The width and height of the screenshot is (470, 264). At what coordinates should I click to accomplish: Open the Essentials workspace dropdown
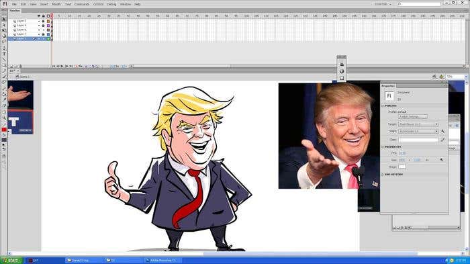(x=383, y=4)
